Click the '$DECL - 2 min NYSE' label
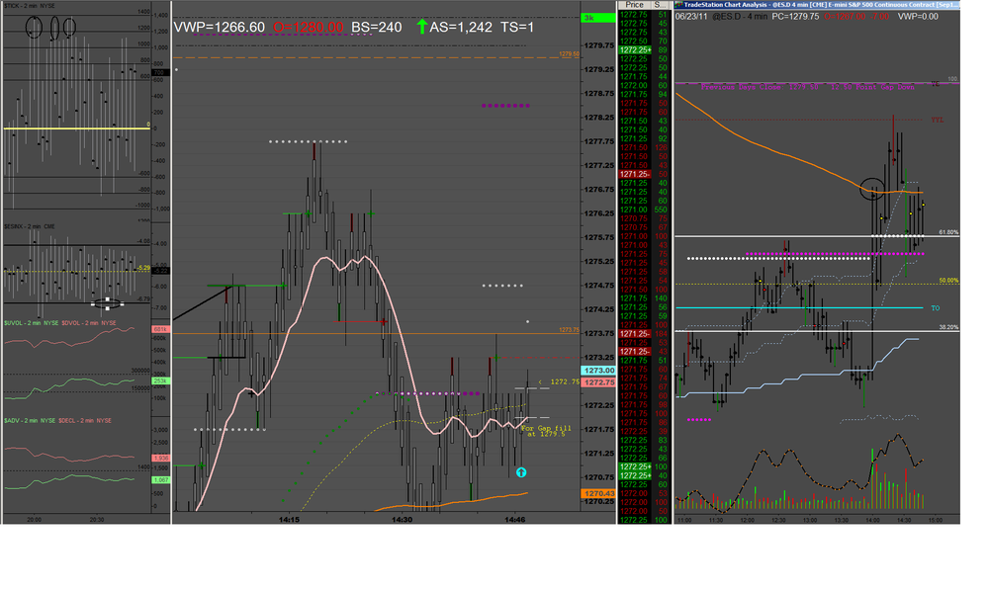This screenshot has width=989, height=590. (x=84, y=420)
